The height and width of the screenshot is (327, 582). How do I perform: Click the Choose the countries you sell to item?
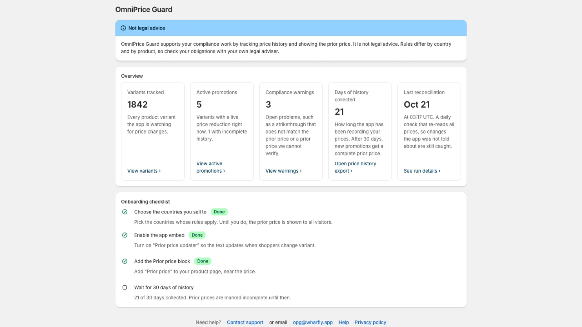tap(170, 212)
